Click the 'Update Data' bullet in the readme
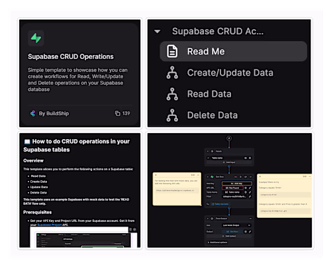Image resolution: width=331 pixels, height=267 pixels. [39, 187]
